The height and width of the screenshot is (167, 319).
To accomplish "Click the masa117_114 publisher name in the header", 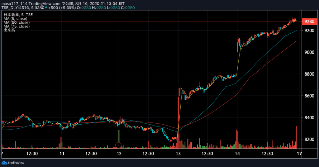I will pos(14,4).
